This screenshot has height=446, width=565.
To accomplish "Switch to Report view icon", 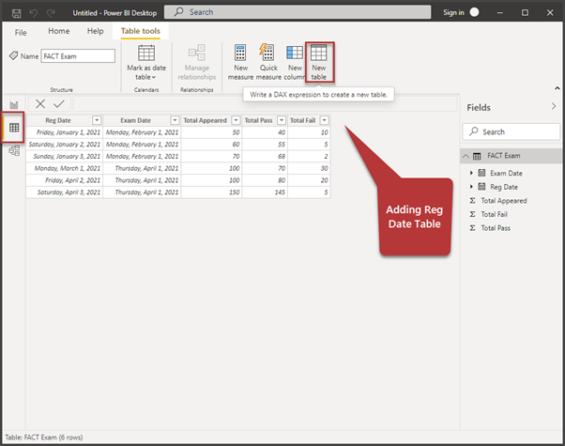I will tap(14, 105).
